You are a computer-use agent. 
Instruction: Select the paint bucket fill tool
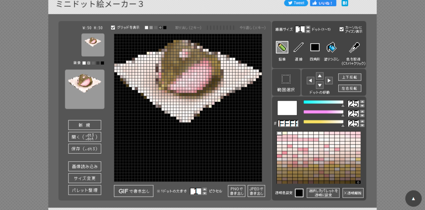click(x=332, y=47)
